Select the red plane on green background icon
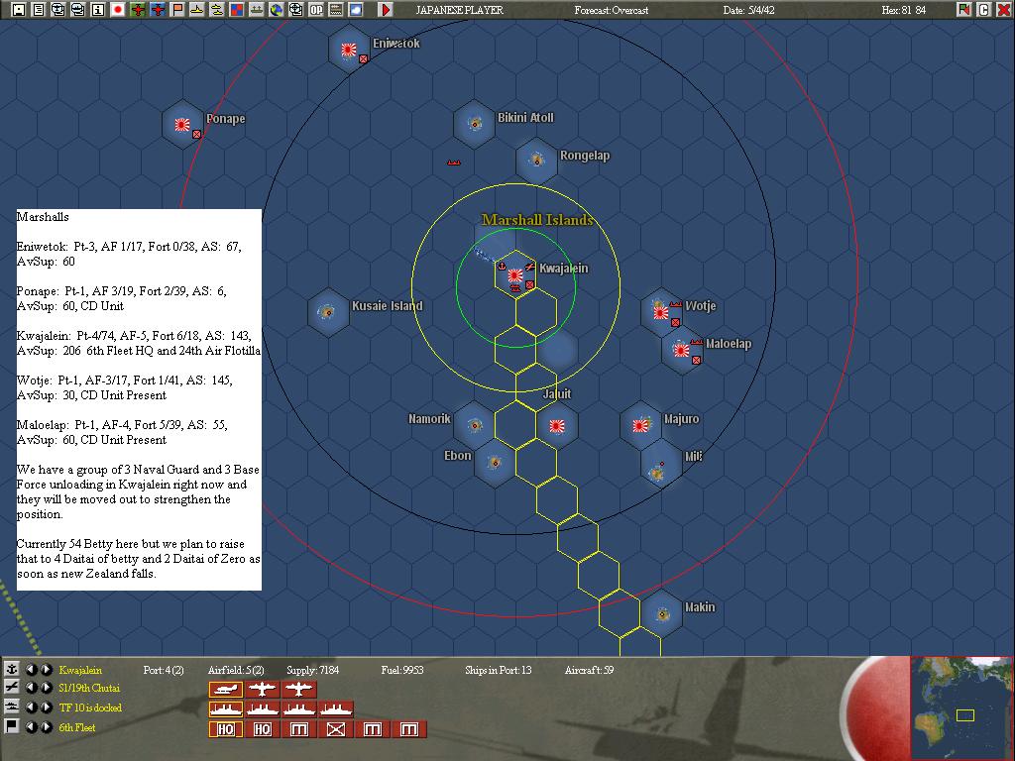1015x761 pixels. click(x=138, y=10)
